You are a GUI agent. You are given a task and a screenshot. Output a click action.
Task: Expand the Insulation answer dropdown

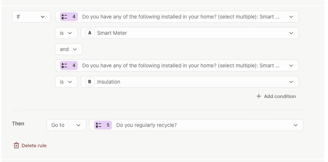click(x=291, y=82)
